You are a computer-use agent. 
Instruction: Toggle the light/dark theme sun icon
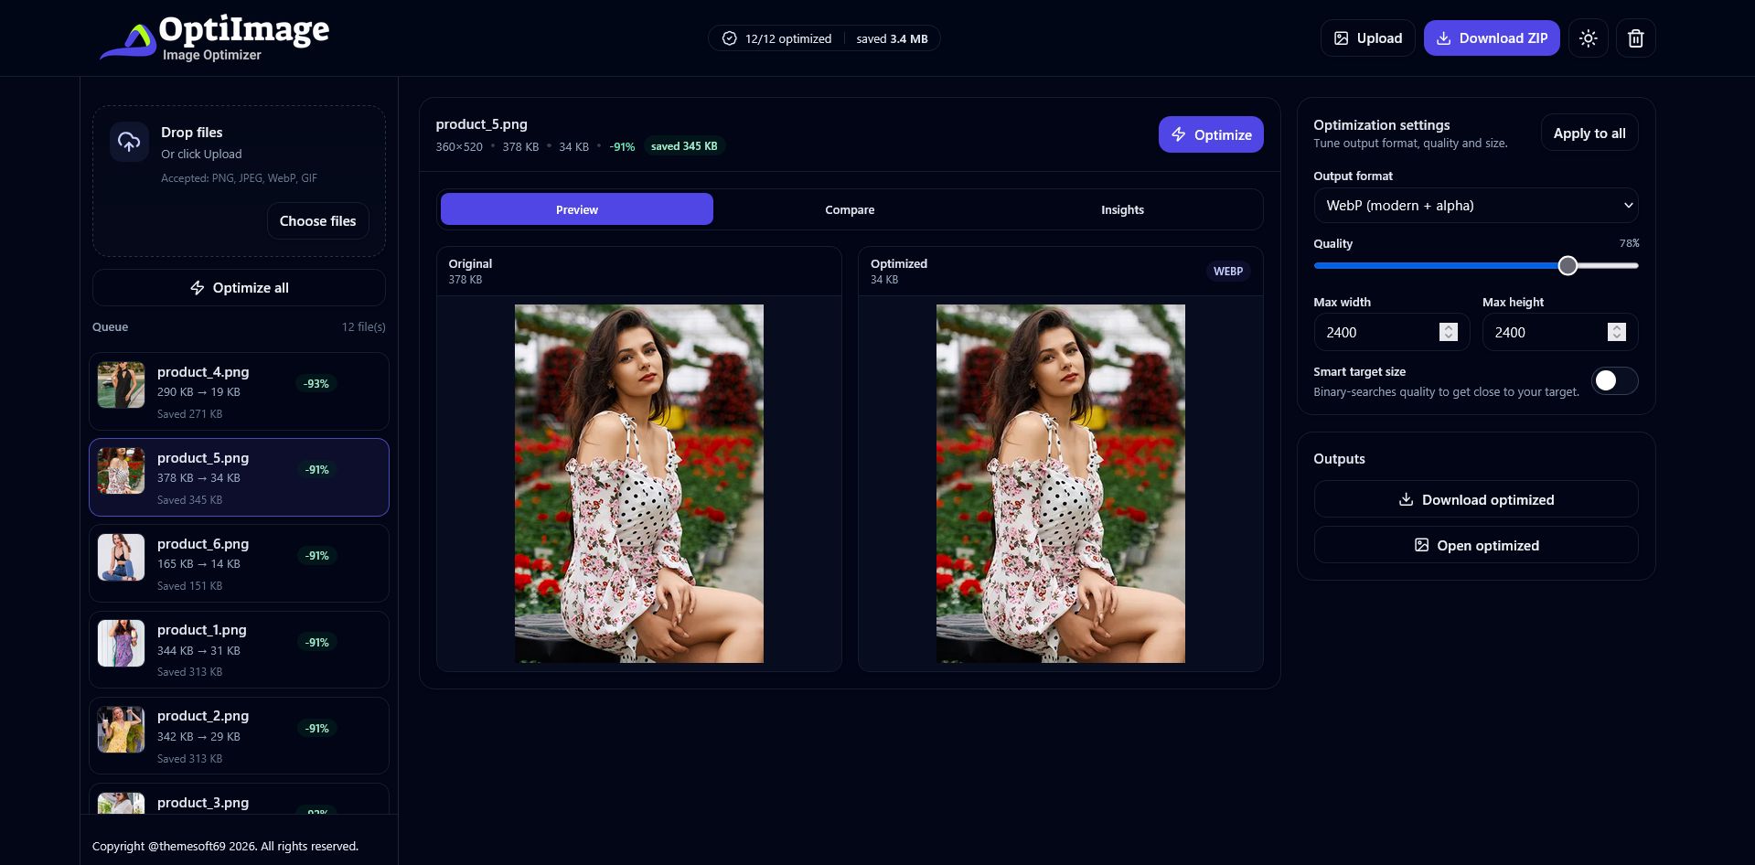(1588, 38)
